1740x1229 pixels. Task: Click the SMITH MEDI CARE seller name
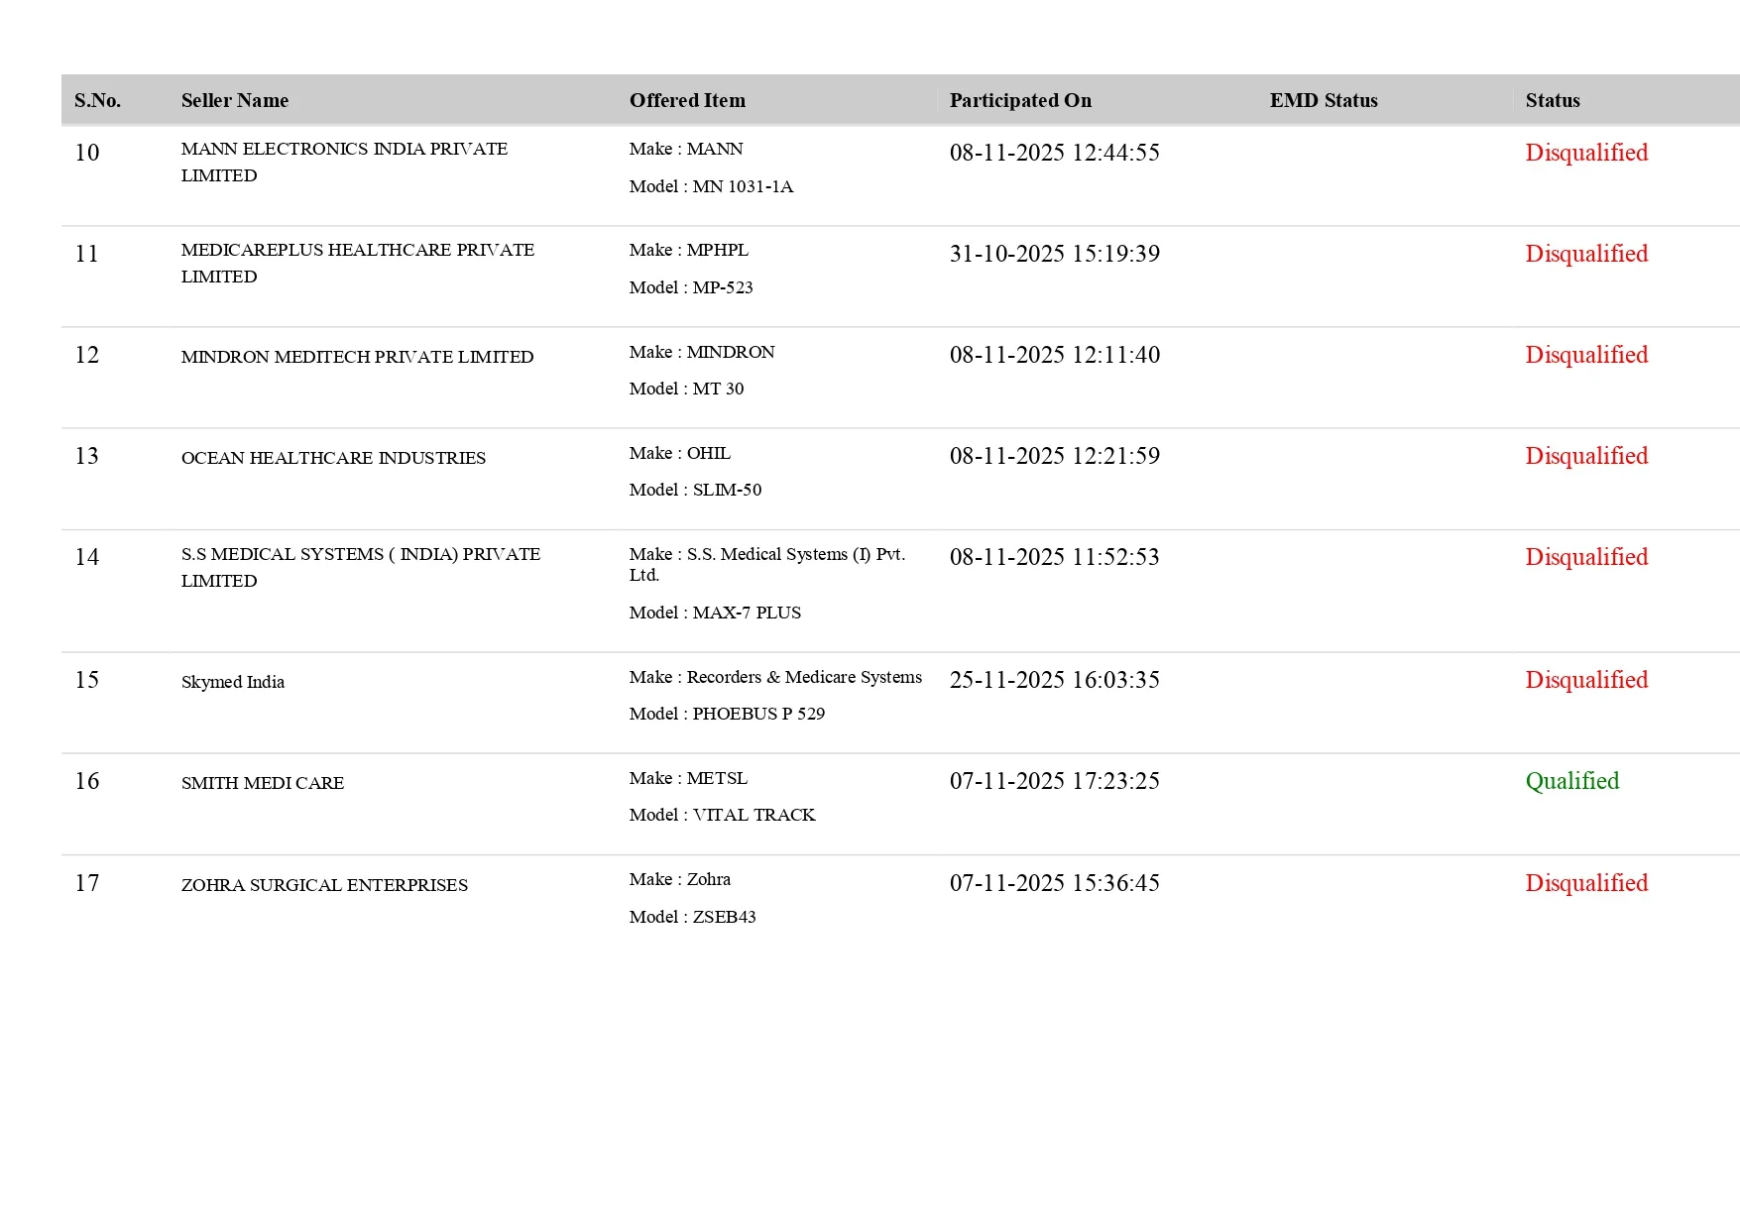click(263, 783)
